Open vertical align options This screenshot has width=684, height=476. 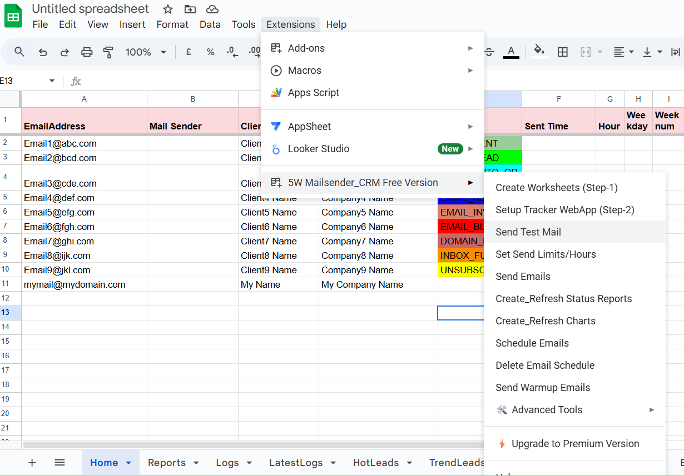point(652,52)
